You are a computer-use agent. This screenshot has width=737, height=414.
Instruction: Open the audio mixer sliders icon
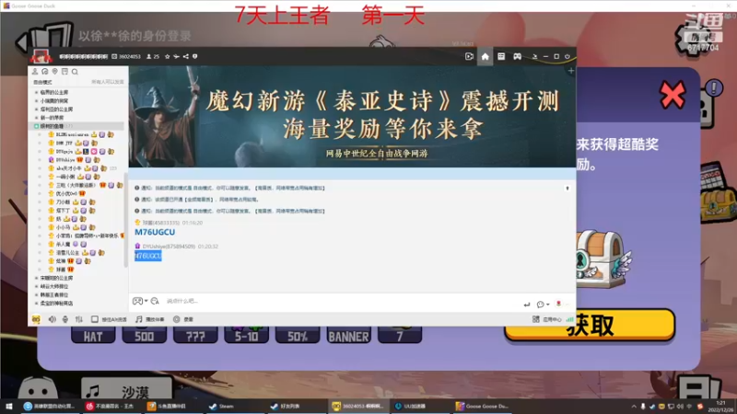79,319
